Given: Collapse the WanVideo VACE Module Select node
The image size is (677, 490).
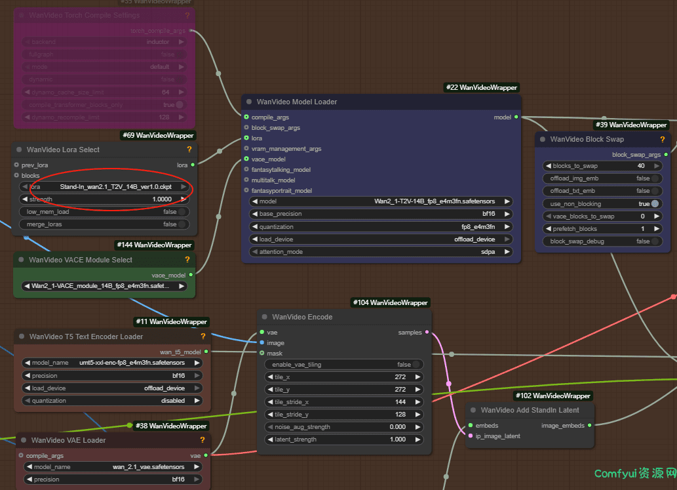Looking at the screenshot, I should click(21, 260).
